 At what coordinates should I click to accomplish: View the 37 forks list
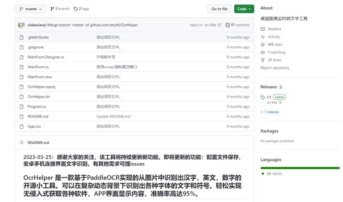point(274,60)
